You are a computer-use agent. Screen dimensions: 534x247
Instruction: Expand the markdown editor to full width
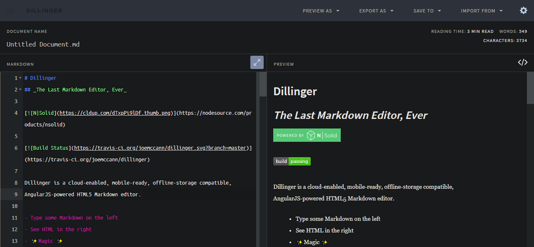tap(257, 62)
